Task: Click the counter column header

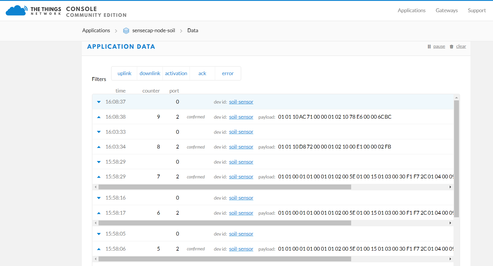Action: click(151, 91)
